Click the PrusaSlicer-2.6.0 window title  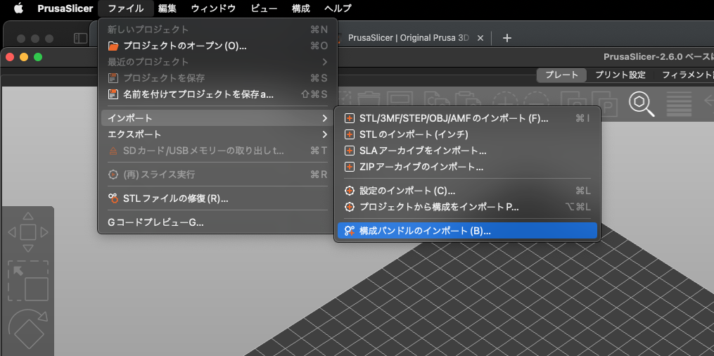pyautogui.click(x=658, y=57)
